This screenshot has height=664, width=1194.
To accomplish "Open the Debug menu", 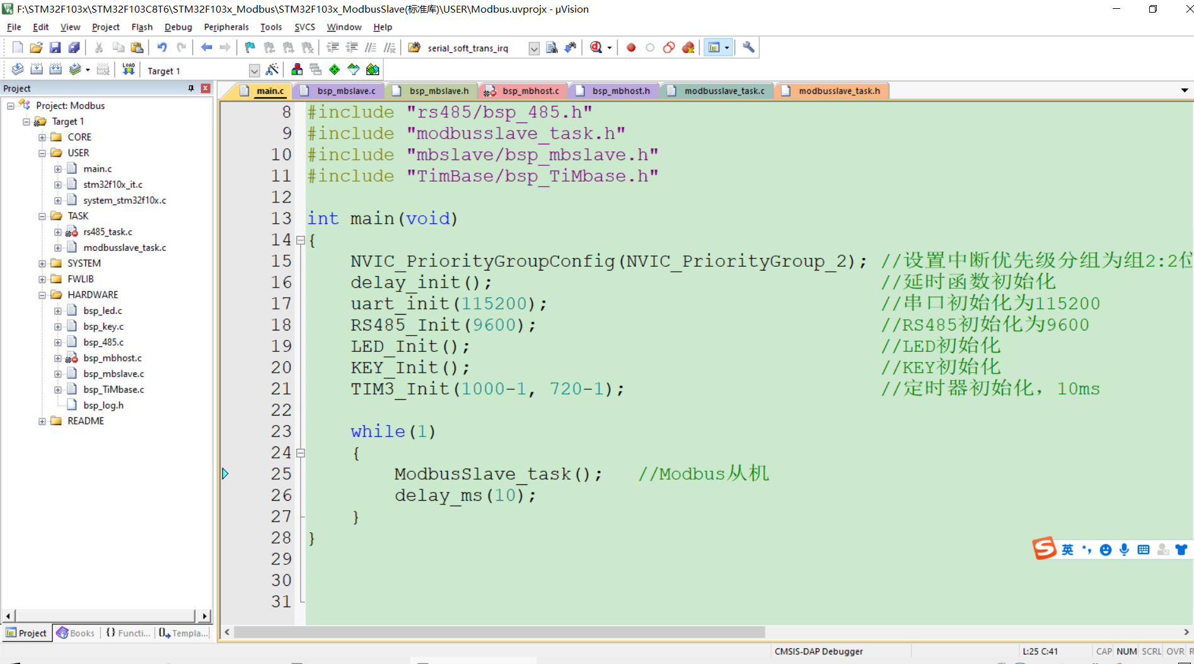I will pyautogui.click(x=178, y=27).
